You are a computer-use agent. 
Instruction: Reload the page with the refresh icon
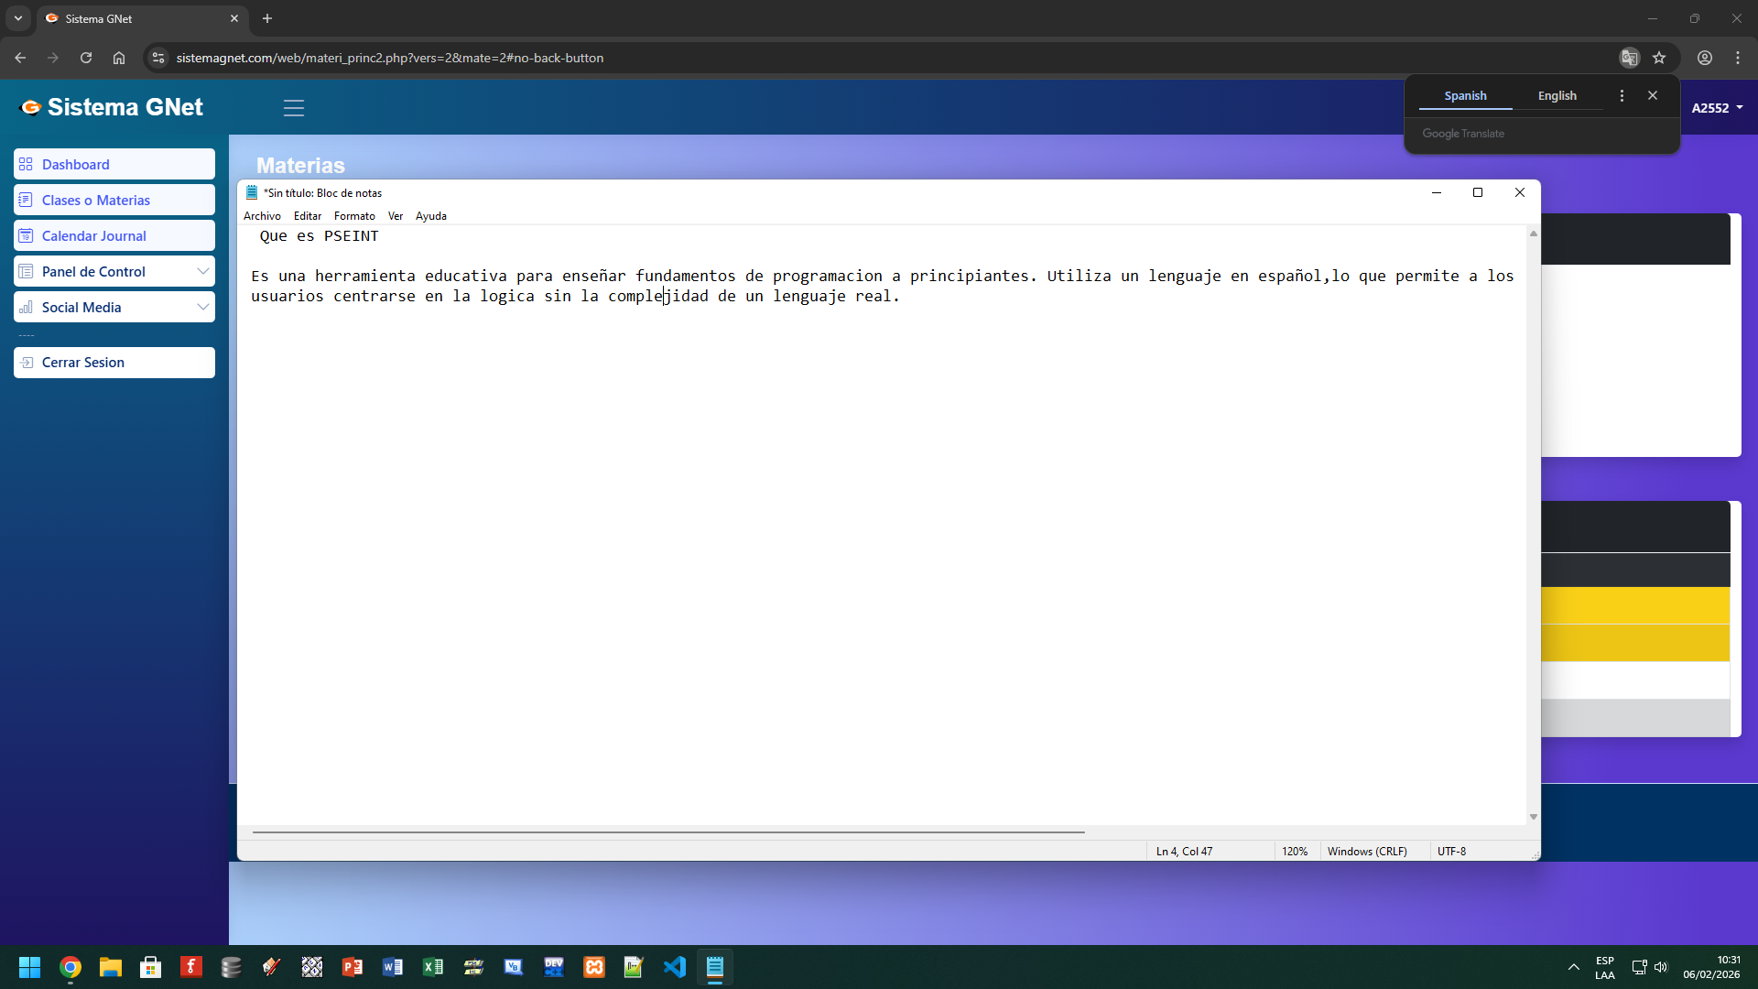pyautogui.click(x=86, y=58)
